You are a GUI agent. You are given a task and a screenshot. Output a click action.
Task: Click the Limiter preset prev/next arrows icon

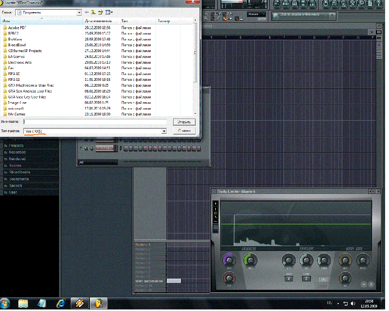[371, 192]
